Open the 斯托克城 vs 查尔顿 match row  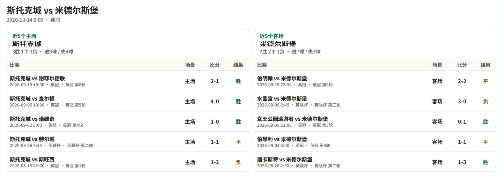coord(128,101)
